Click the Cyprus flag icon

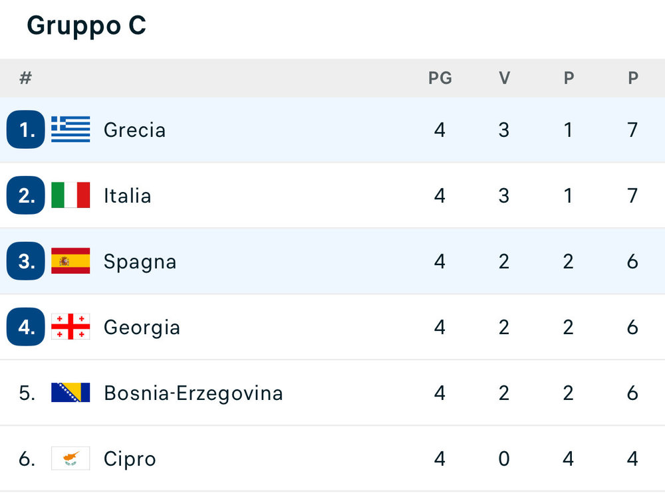70,458
